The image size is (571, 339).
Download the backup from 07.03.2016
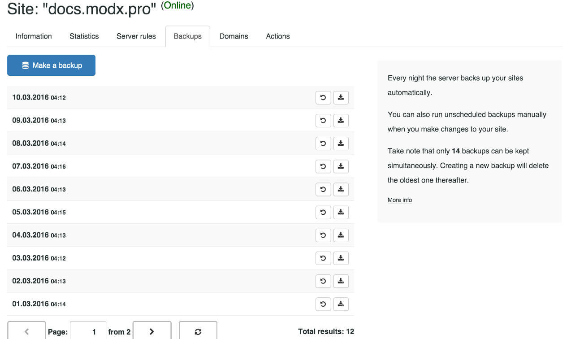click(341, 166)
